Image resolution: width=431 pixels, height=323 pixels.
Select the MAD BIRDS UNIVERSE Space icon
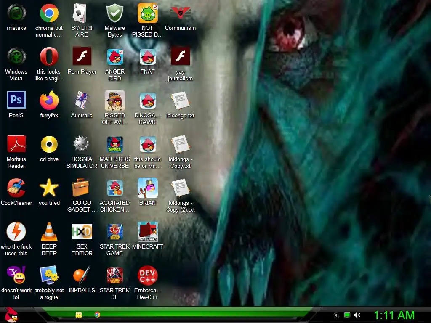click(114, 144)
